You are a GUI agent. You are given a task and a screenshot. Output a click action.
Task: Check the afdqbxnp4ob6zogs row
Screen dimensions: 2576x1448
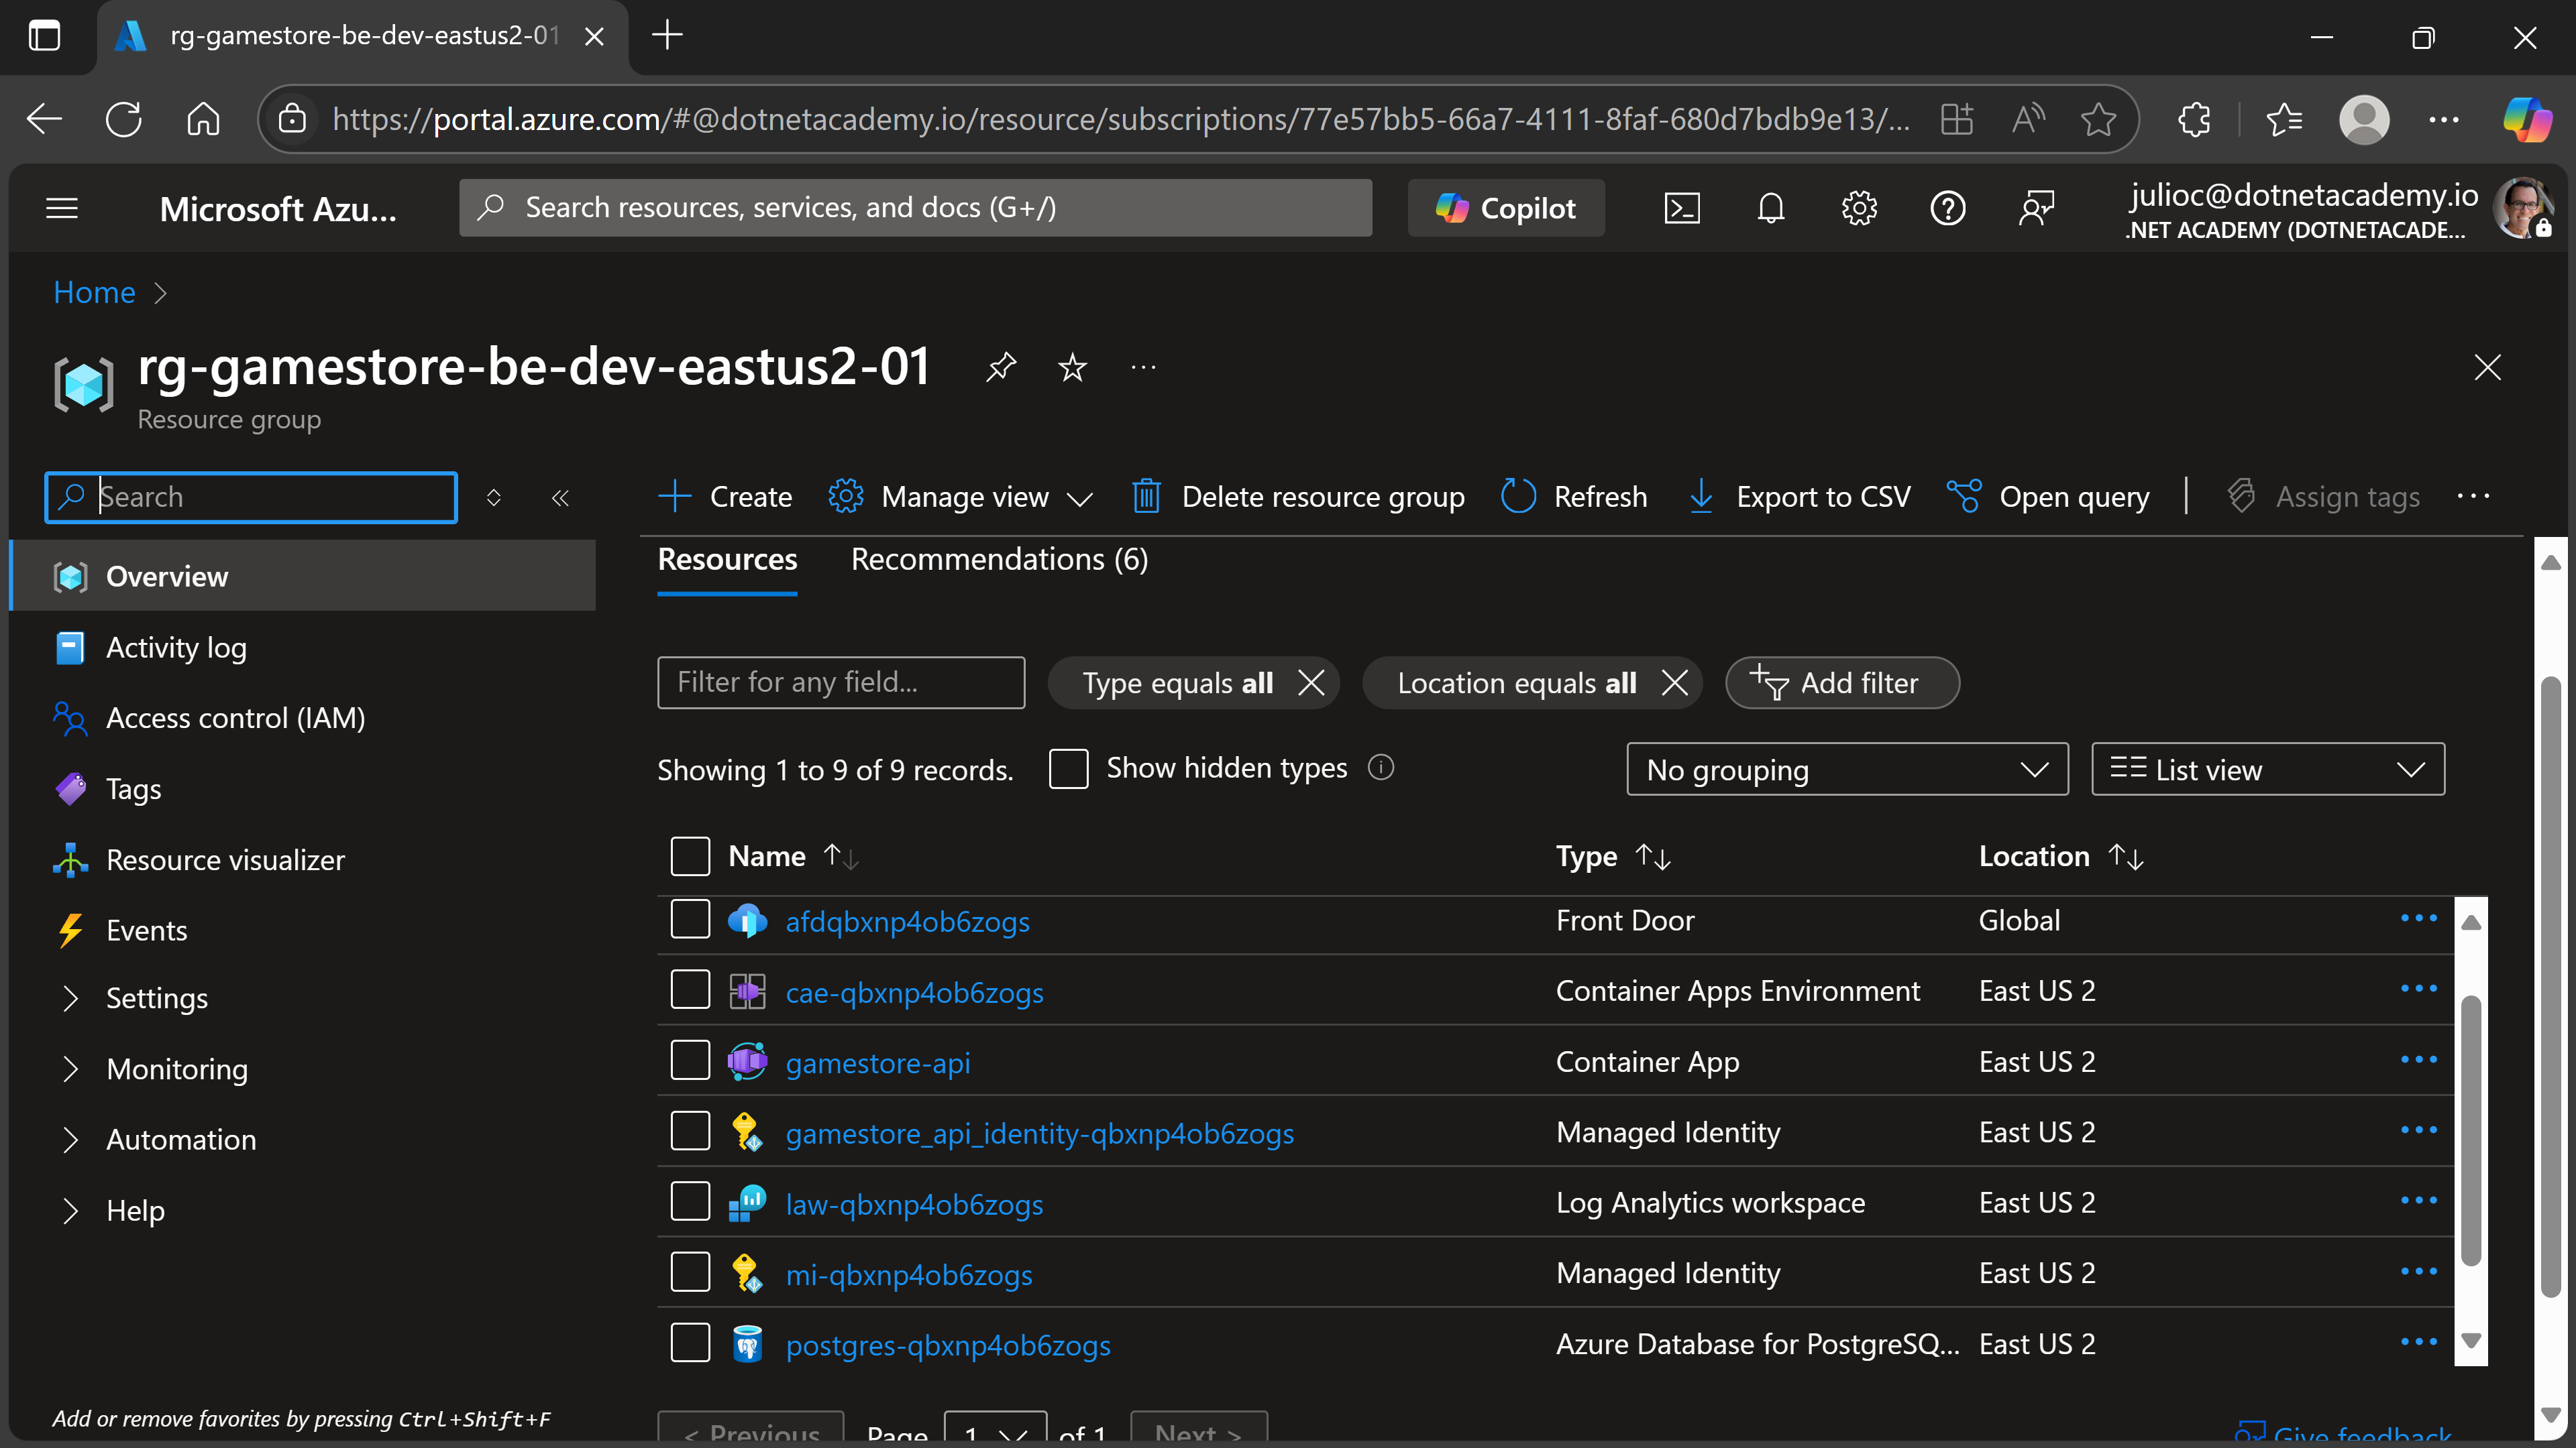[x=690, y=919]
